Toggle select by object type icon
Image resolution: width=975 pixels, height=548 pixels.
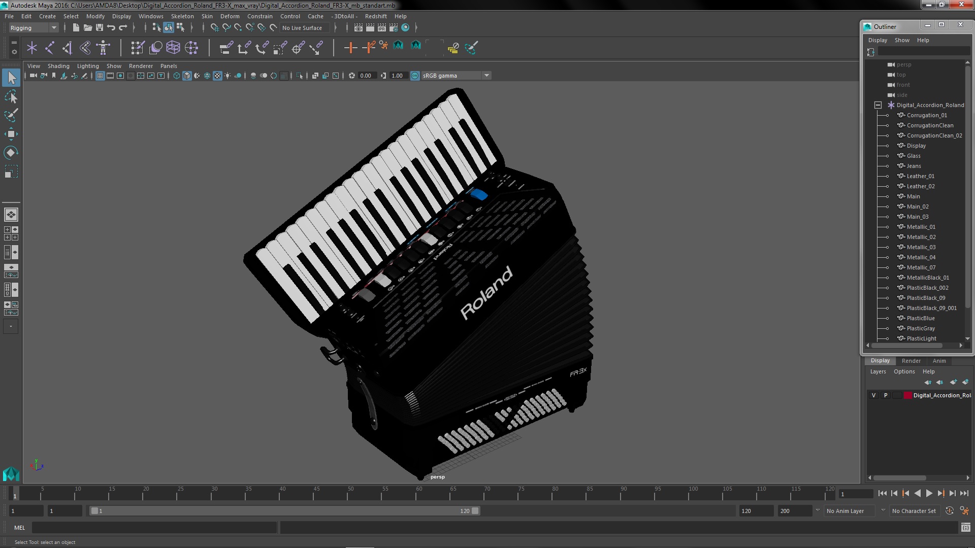click(x=169, y=28)
